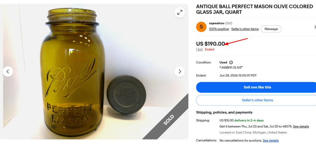Image resolution: width=316 pixels, height=145 pixels.
Task: Message the seller sqawahoo
Action: pos(271,29)
